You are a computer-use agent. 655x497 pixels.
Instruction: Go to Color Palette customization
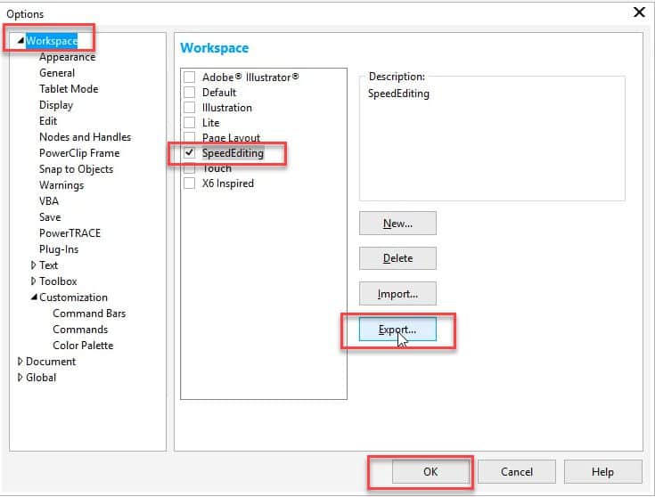(x=83, y=346)
